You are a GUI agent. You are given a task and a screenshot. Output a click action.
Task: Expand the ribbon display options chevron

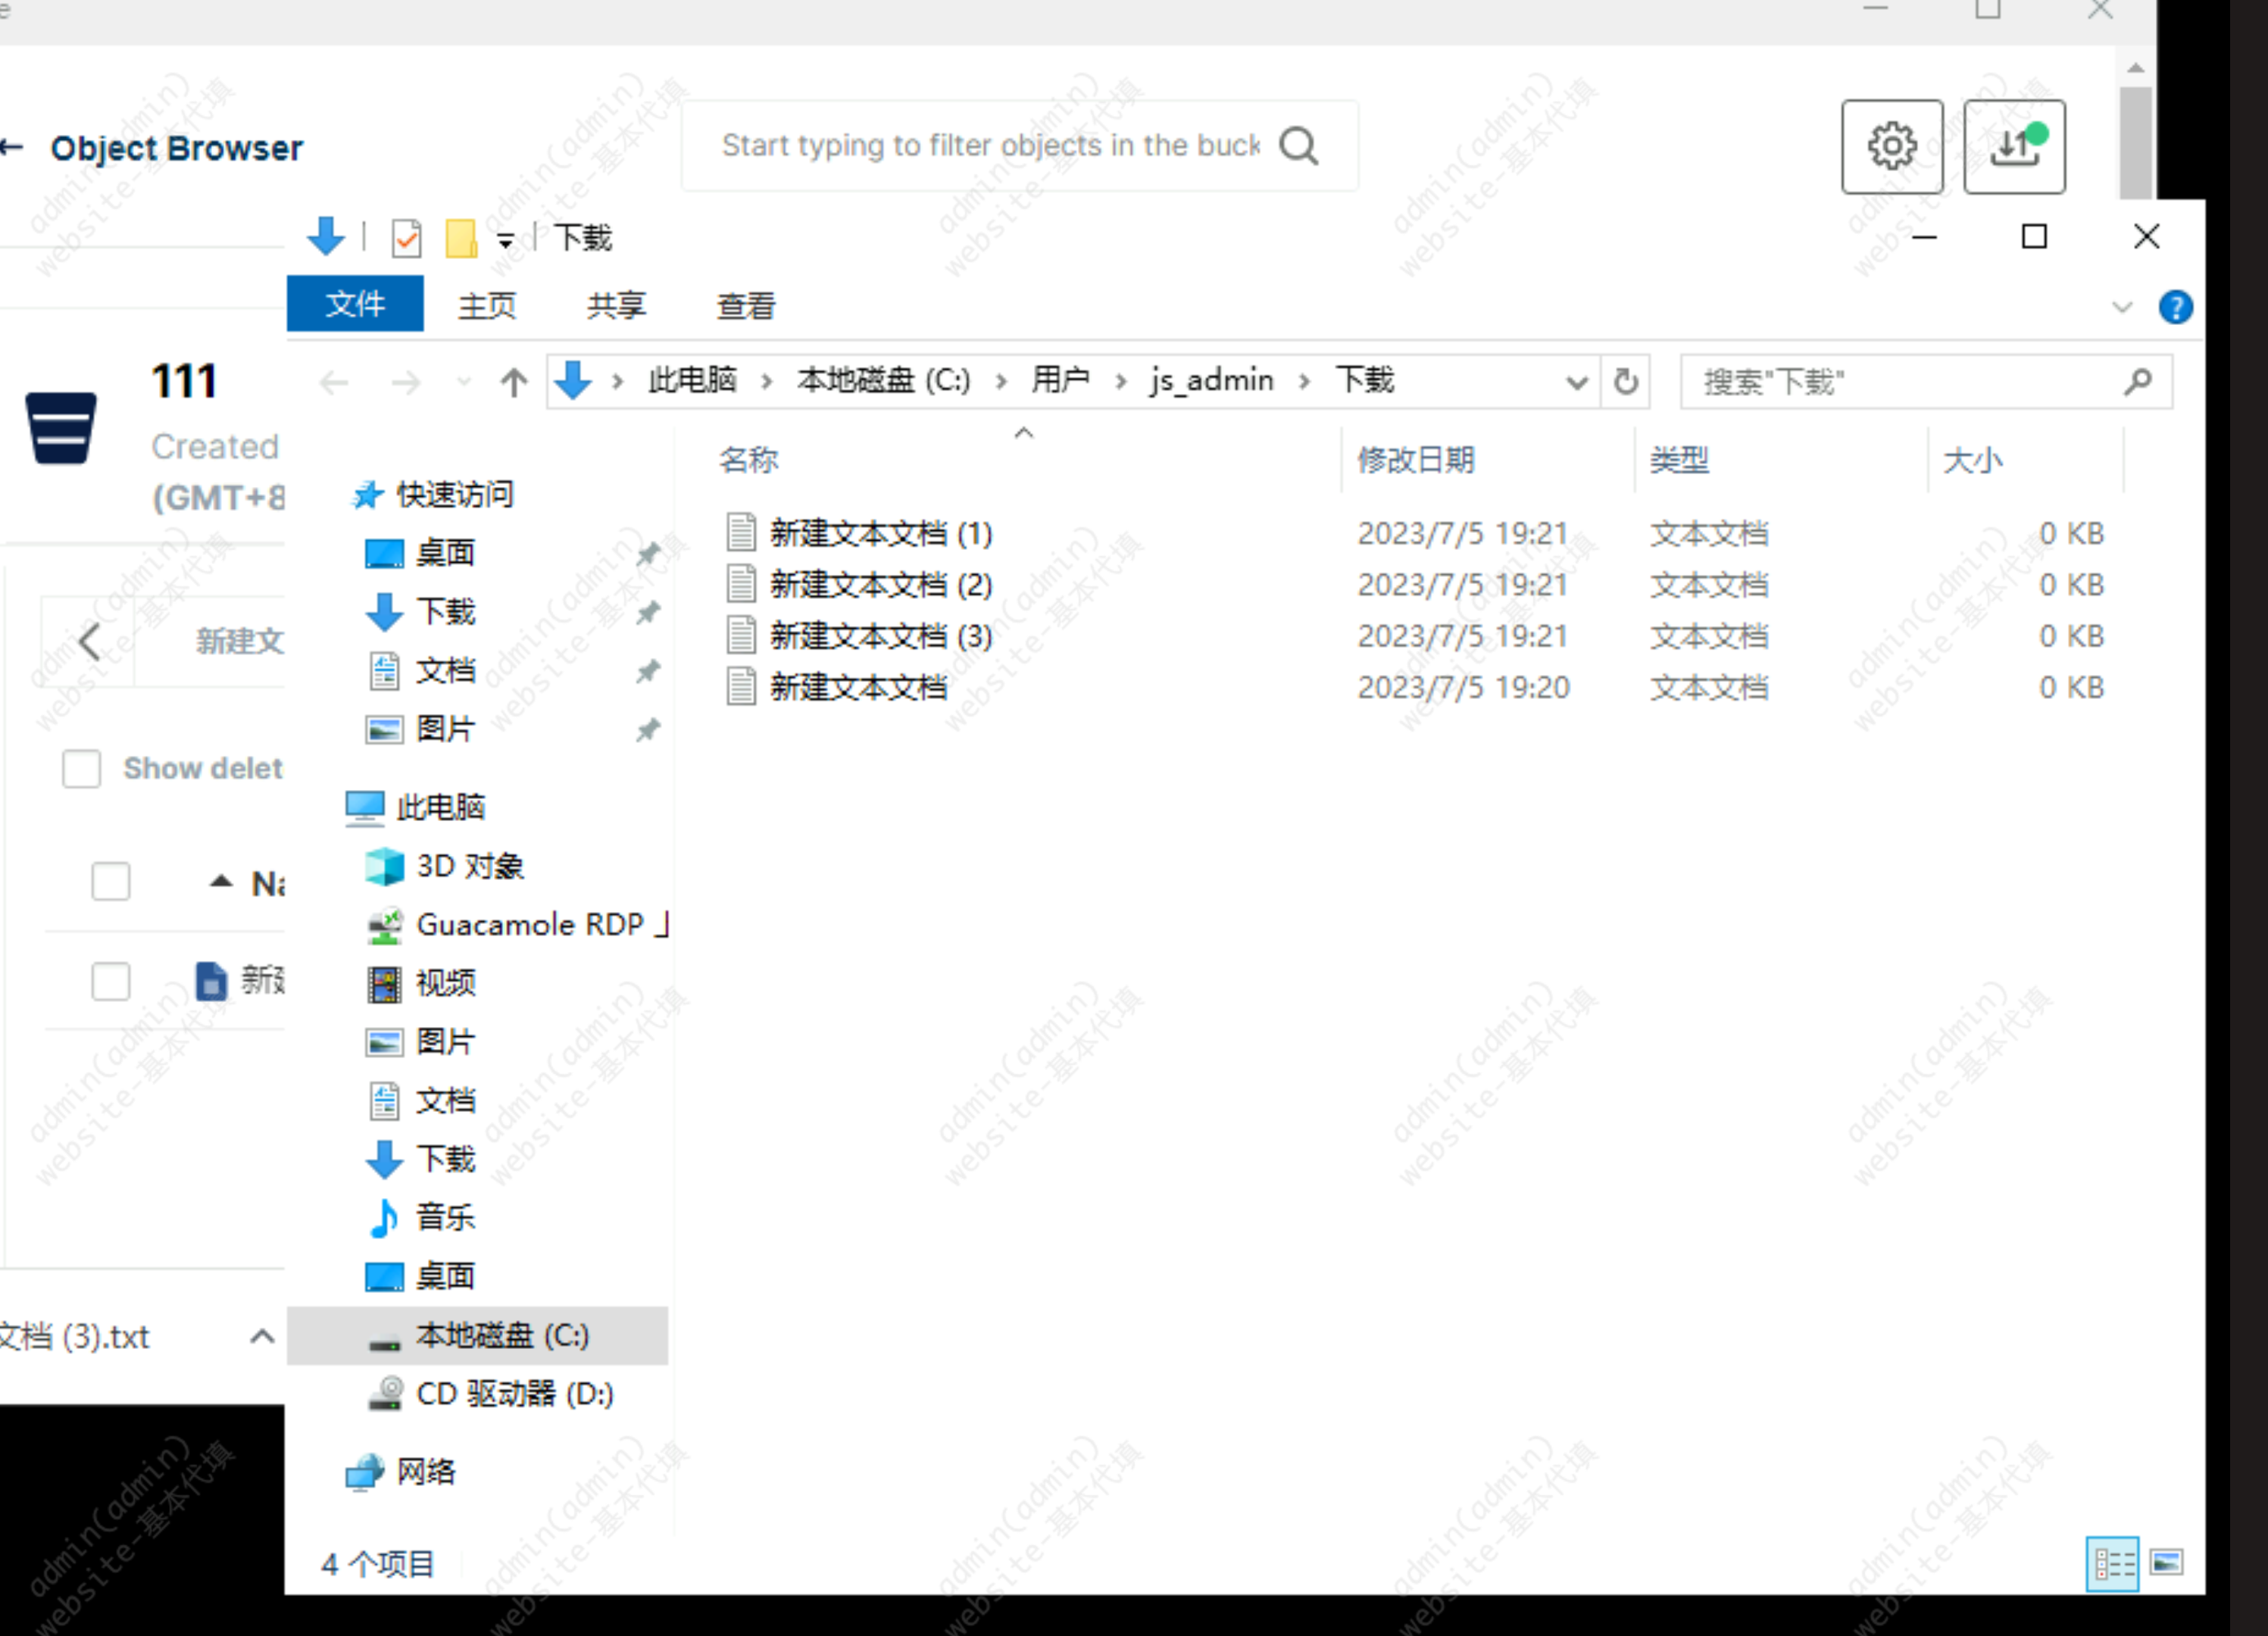pos(2122,307)
